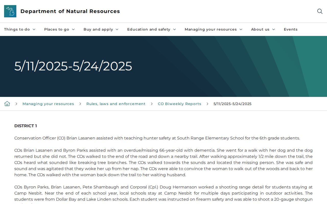The image size is (327, 204).
Task: Expand Education and safety menu
Action: 151,29
